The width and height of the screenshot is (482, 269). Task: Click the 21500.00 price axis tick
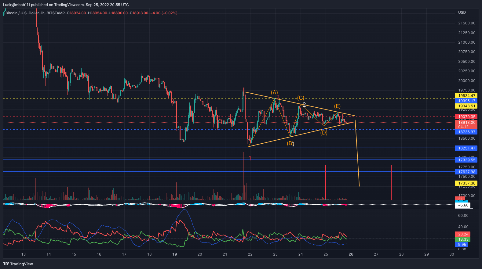[467, 23]
